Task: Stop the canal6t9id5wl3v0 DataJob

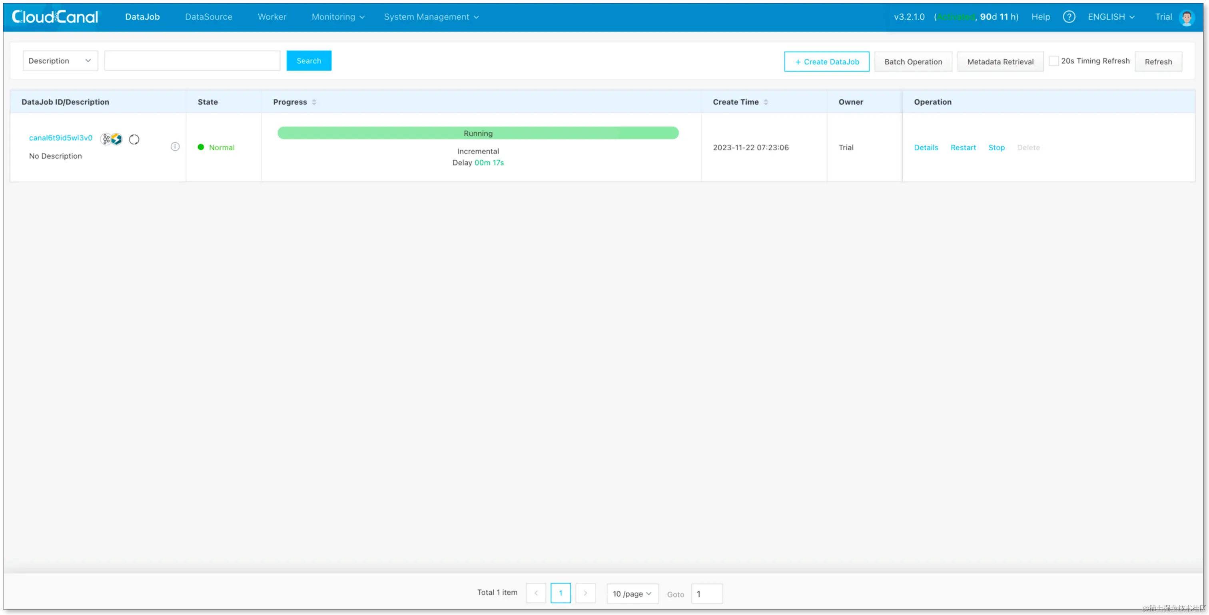Action: (996, 148)
